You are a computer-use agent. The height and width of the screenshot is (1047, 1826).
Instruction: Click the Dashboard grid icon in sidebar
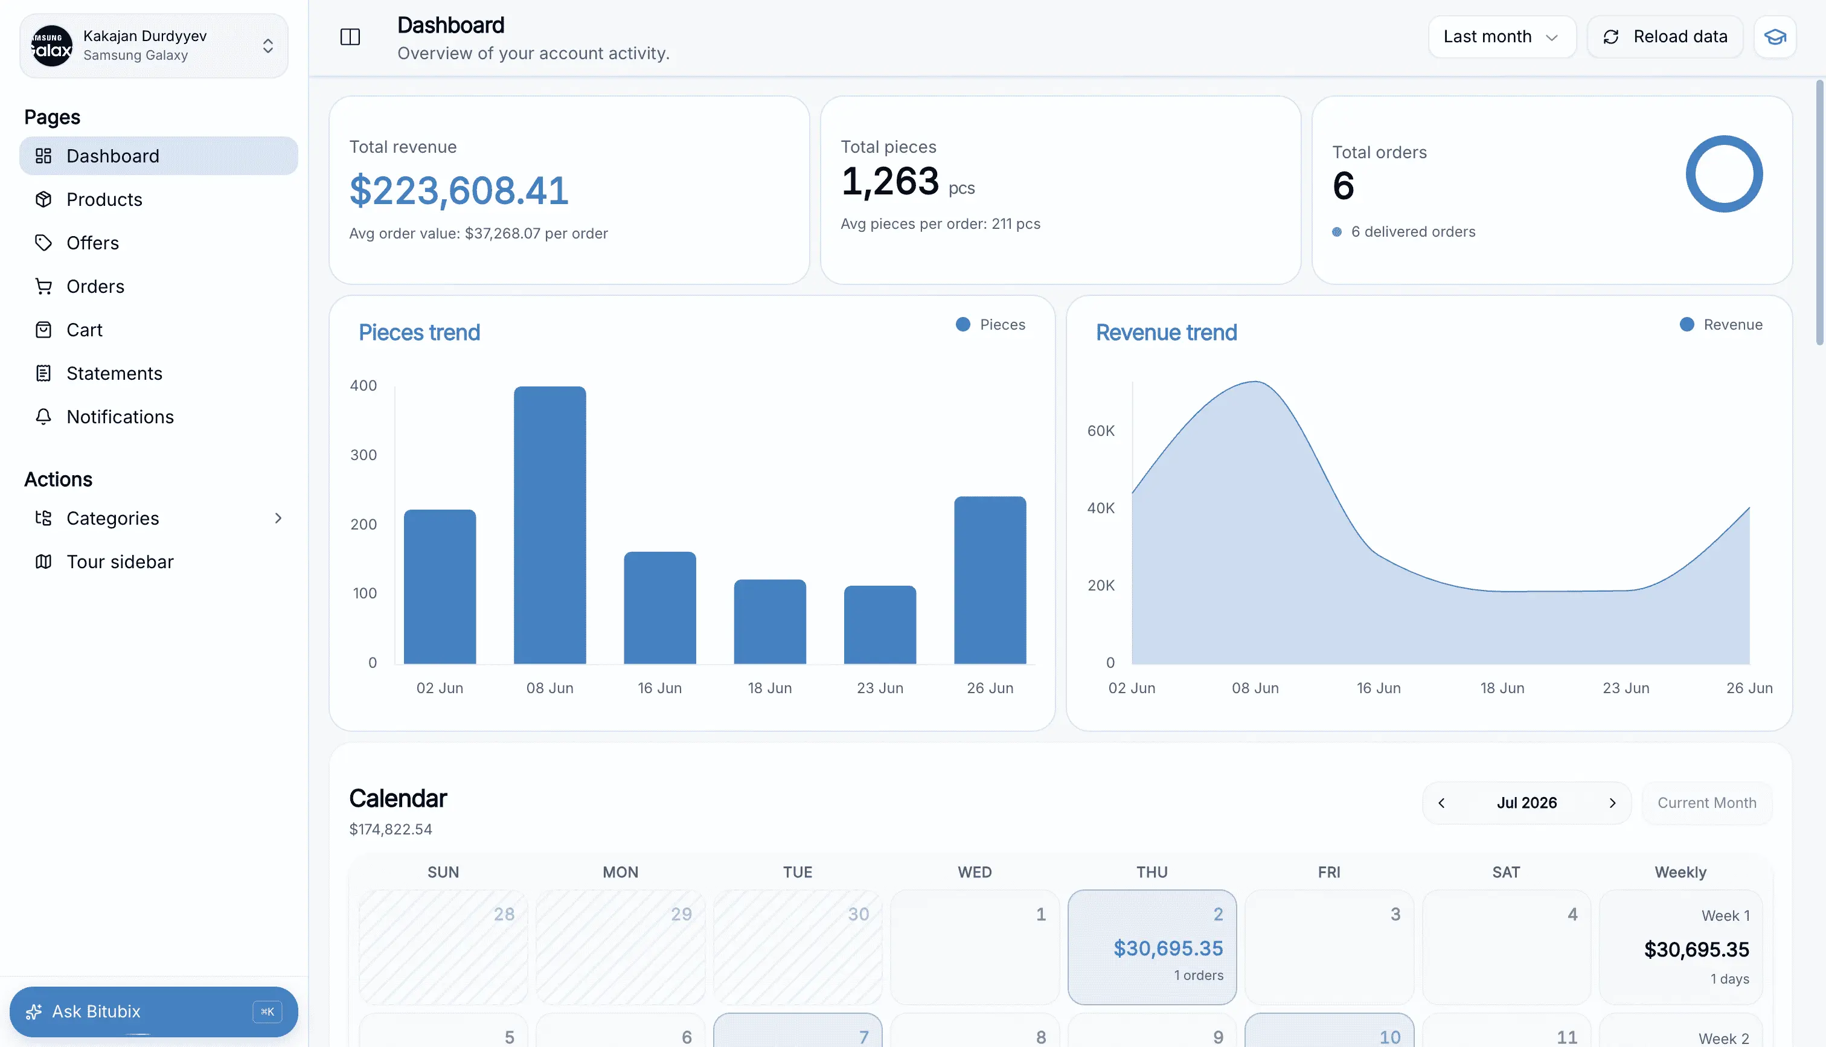click(x=43, y=156)
